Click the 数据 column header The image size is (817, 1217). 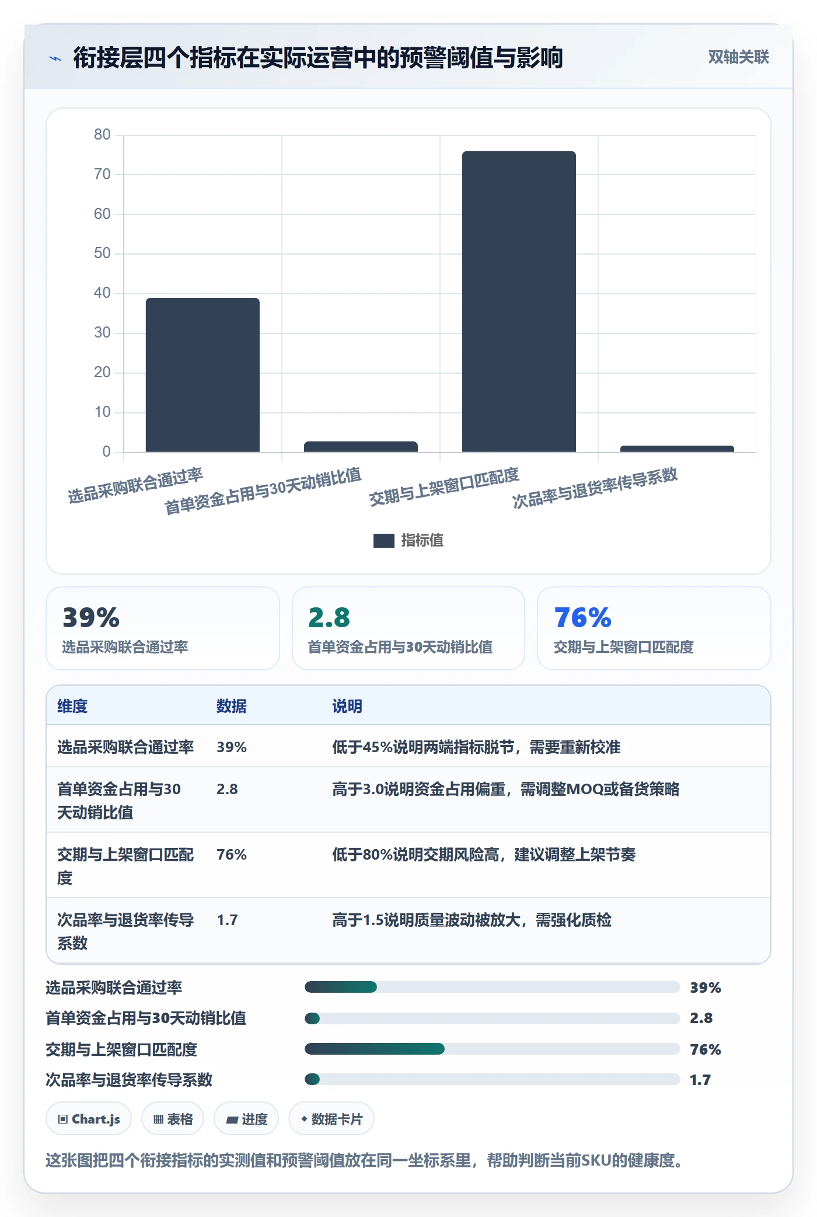[232, 706]
